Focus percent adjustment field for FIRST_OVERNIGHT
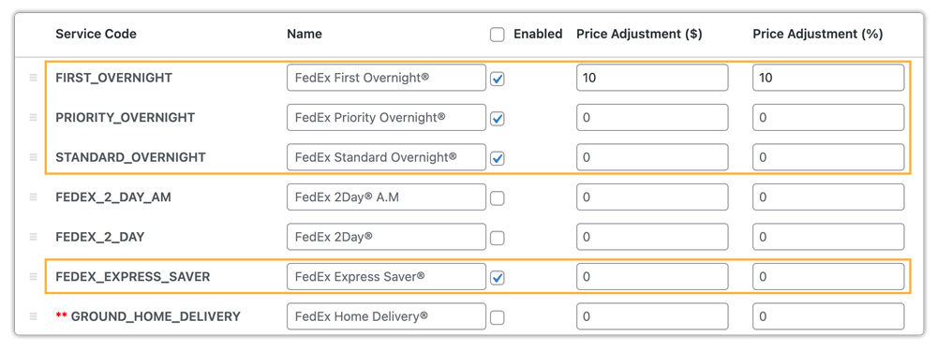Image resolution: width=937 pixels, height=350 pixels. pyautogui.click(x=828, y=78)
